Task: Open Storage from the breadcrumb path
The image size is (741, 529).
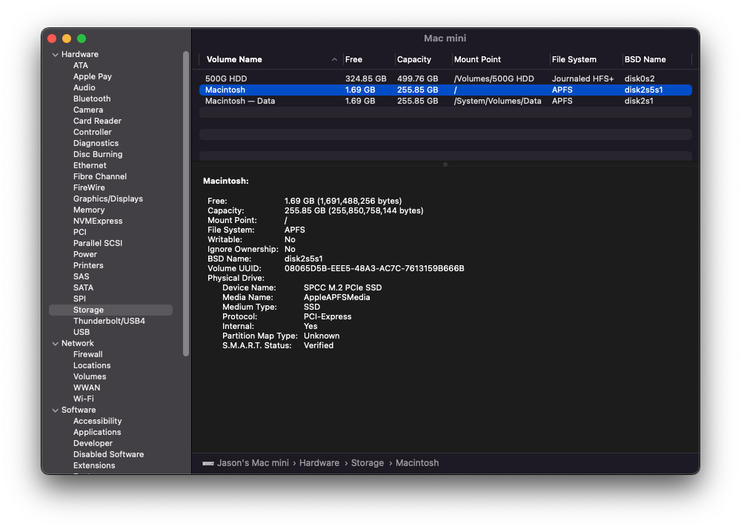Action: (x=368, y=462)
